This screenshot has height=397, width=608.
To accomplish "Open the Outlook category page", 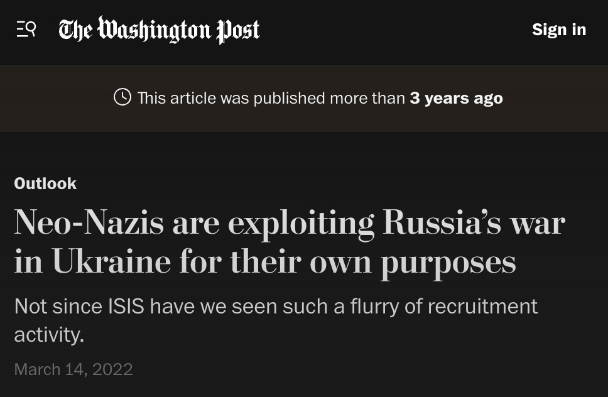I will point(45,183).
